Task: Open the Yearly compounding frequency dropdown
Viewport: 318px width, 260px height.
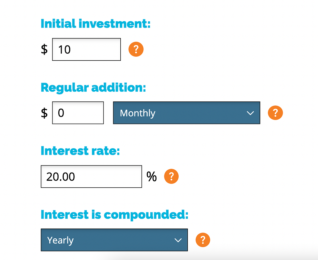Action: coord(114,240)
